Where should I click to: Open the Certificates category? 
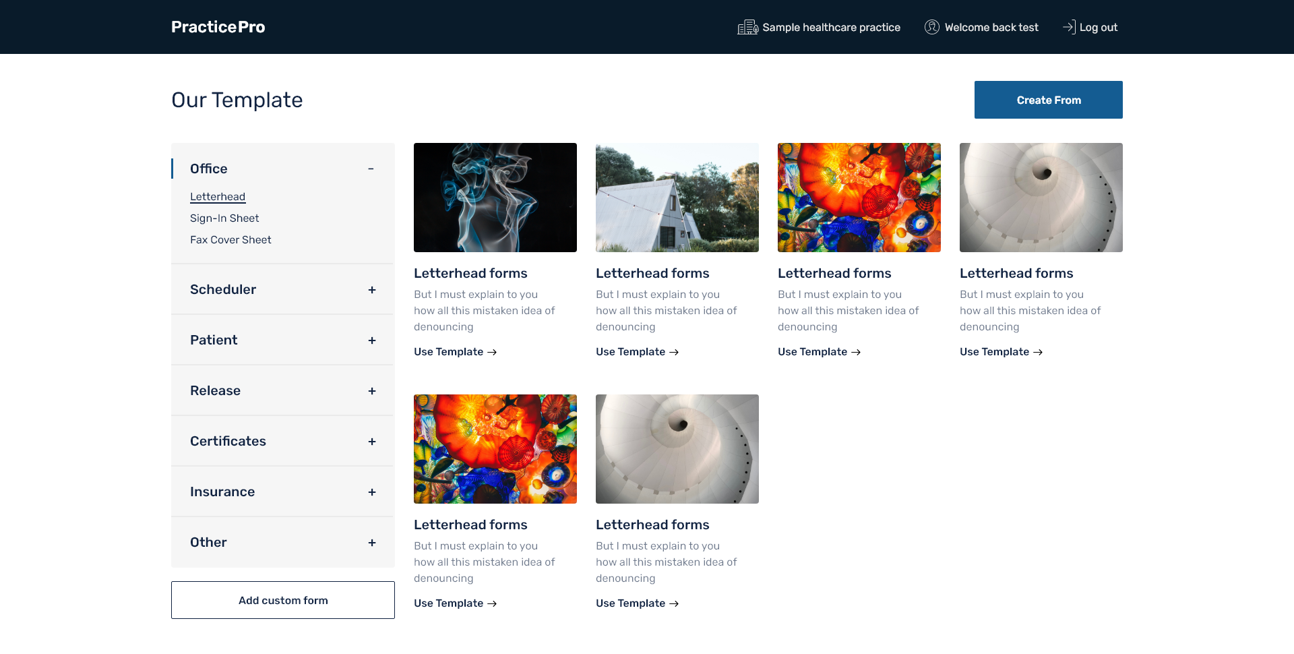[x=371, y=442]
